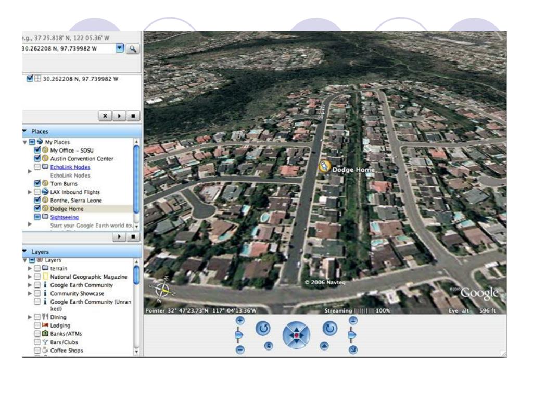The height and width of the screenshot is (400, 533).
Task: Click play button in search results panel
Action: [x=119, y=116]
